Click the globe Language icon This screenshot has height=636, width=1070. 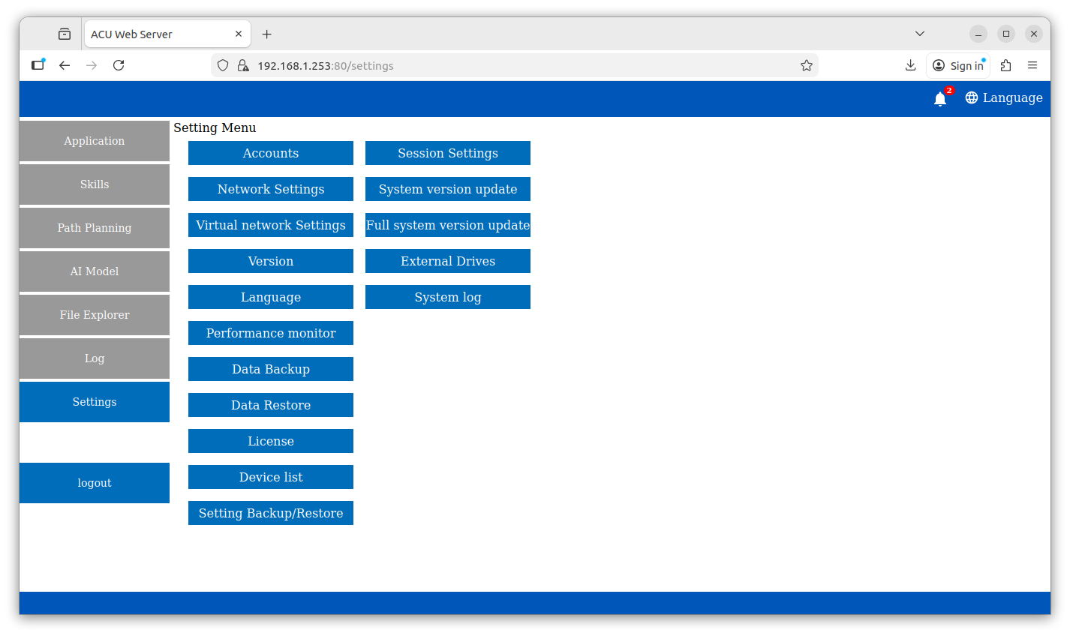click(x=972, y=97)
